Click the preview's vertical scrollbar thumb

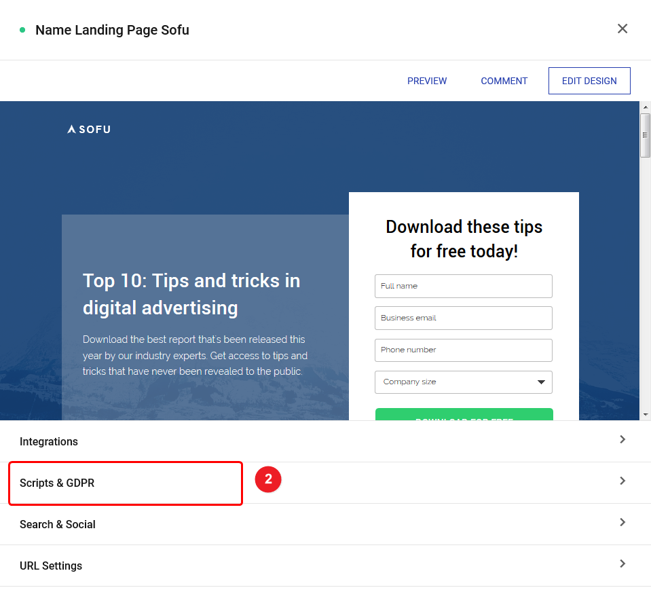point(645,136)
